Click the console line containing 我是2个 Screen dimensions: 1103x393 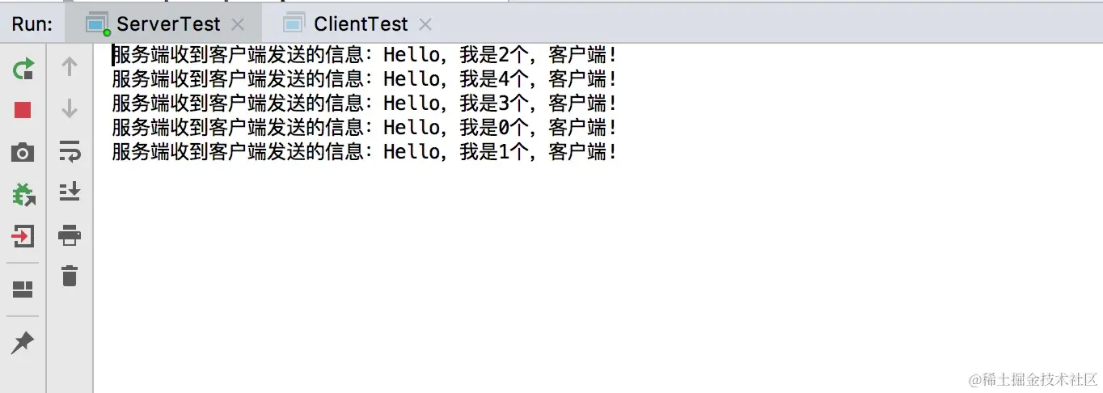point(365,55)
